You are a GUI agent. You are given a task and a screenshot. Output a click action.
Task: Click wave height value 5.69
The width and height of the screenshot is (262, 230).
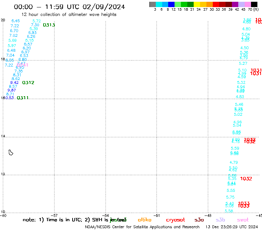[12, 40]
